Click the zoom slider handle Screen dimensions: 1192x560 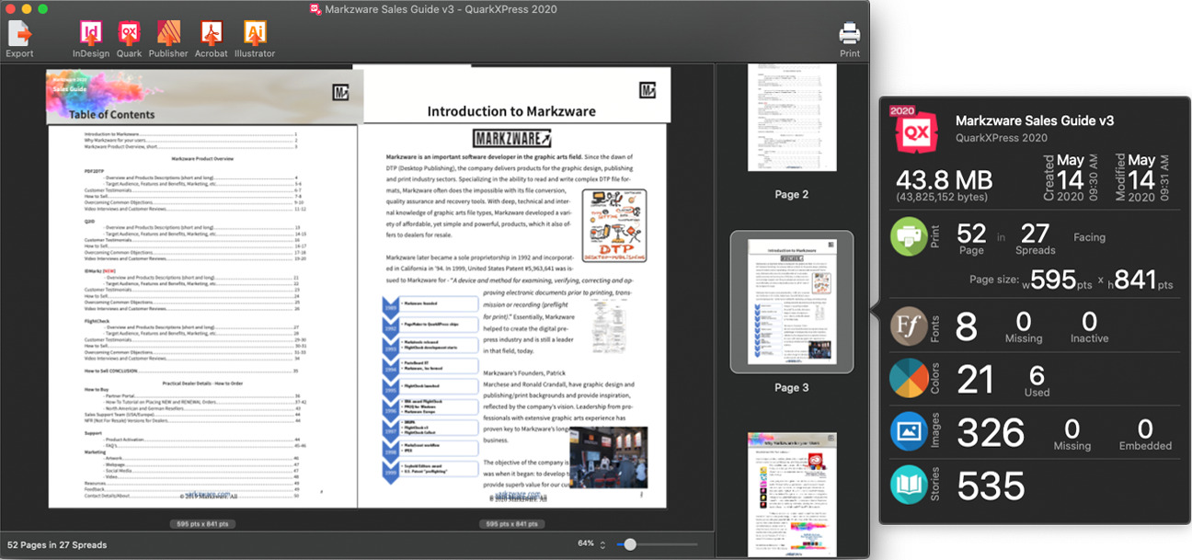(629, 544)
